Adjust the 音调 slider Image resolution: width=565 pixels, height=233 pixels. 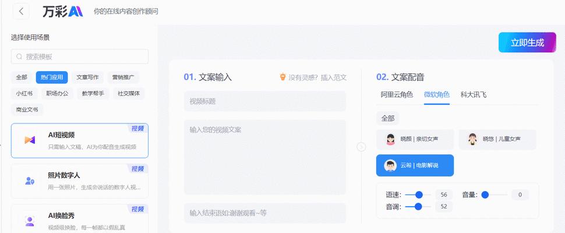[x=418, y=207]
